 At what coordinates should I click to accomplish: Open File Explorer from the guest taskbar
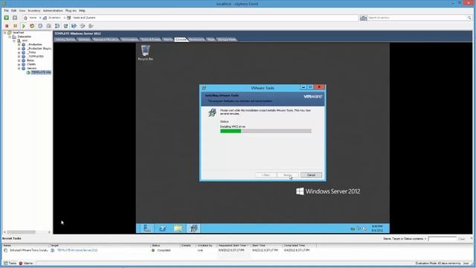[x=178, y=229]
